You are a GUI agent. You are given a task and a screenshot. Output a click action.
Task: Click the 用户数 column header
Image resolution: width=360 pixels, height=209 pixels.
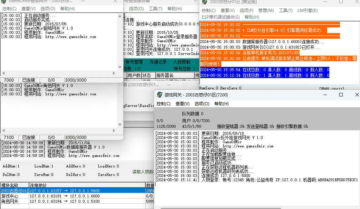click(x=134, y=75)
